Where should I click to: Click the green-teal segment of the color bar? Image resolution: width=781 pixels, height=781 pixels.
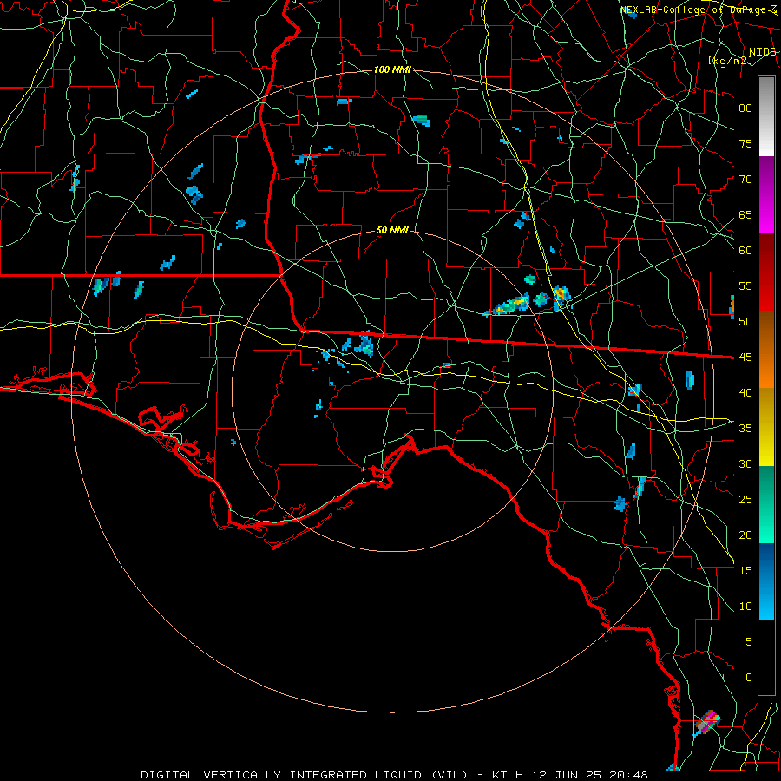tap(766, 504)
